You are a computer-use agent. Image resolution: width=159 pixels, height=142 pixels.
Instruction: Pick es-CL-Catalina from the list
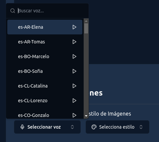pyautogui.click(x=45, y=86)
